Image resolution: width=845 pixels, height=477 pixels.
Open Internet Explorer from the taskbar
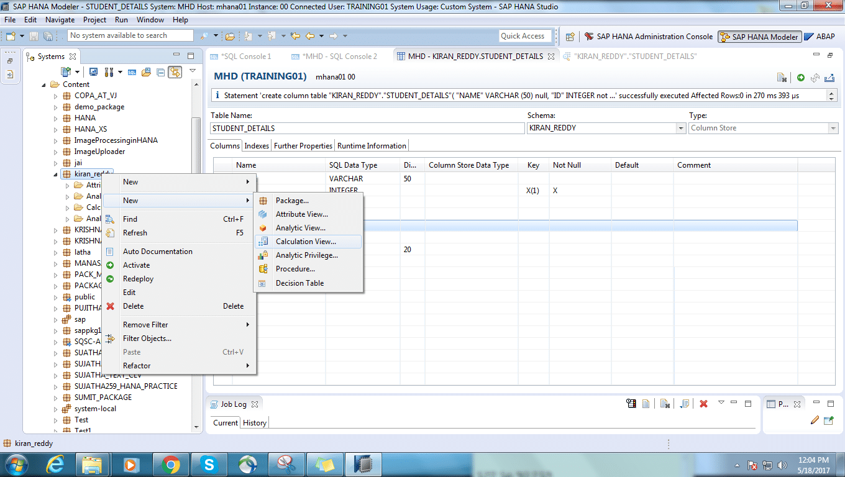pos(55,464)
